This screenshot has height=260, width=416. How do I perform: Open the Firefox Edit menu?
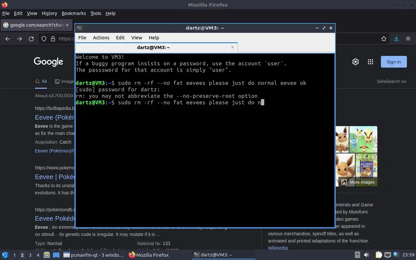point(18,13)
